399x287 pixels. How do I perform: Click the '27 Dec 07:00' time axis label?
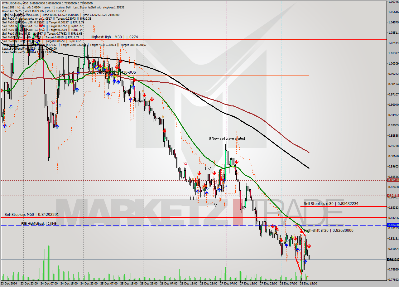click(229, 284)
